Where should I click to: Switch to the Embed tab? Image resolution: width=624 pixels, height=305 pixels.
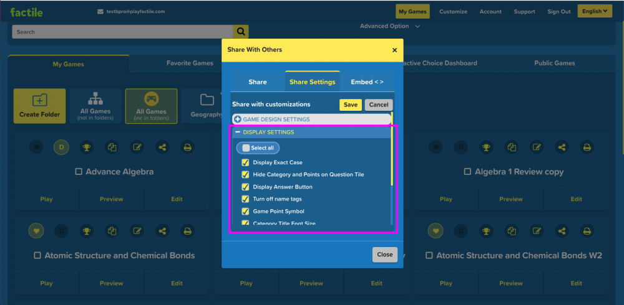point(367,82)
